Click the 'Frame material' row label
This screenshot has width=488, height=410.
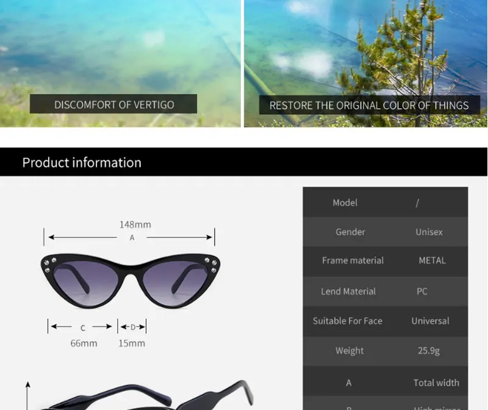coord(353,260)
